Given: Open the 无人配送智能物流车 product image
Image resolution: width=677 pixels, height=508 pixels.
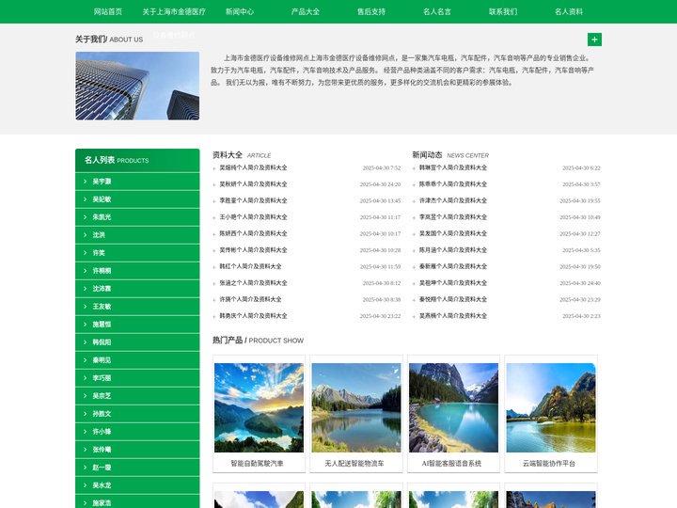Looking at the screenshot, I should tap(356, 407).
